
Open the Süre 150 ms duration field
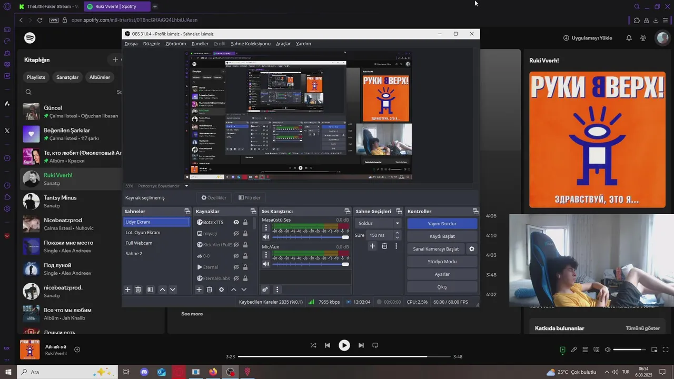380,235
